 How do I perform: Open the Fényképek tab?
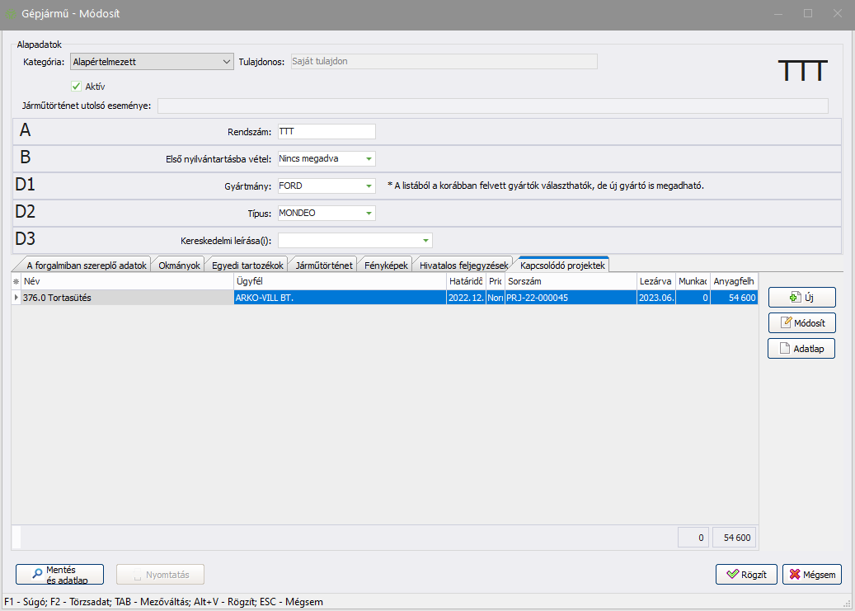click(x=386, y=265)
